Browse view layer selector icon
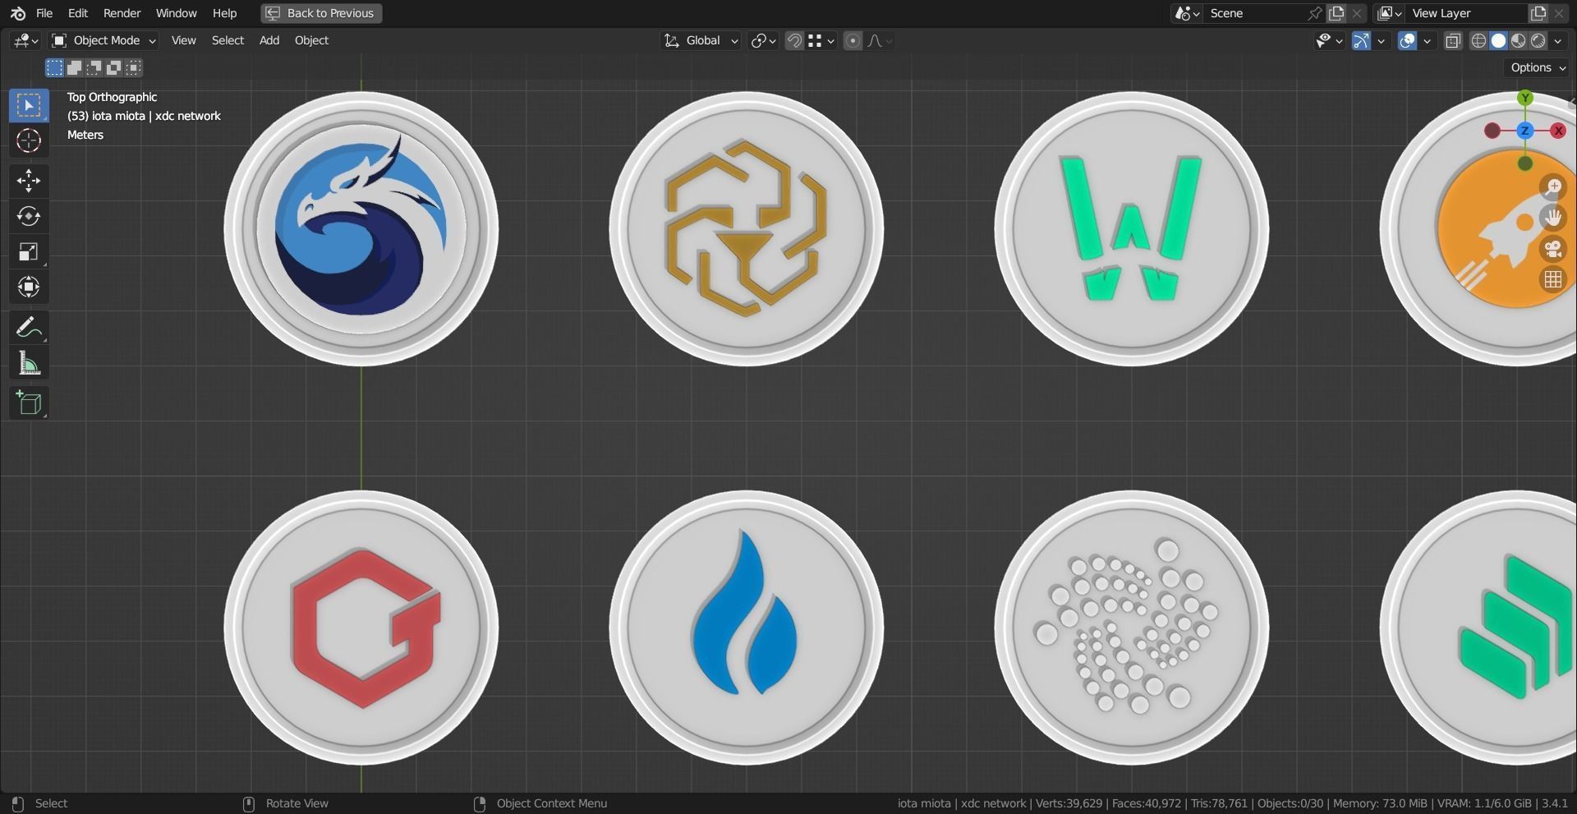This screenshot has width=1577, height=814. 1390,13
